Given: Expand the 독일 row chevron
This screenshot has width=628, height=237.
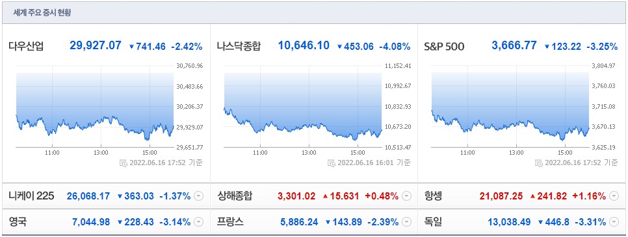Looking at the screenshot, I should tap(614, 222).
